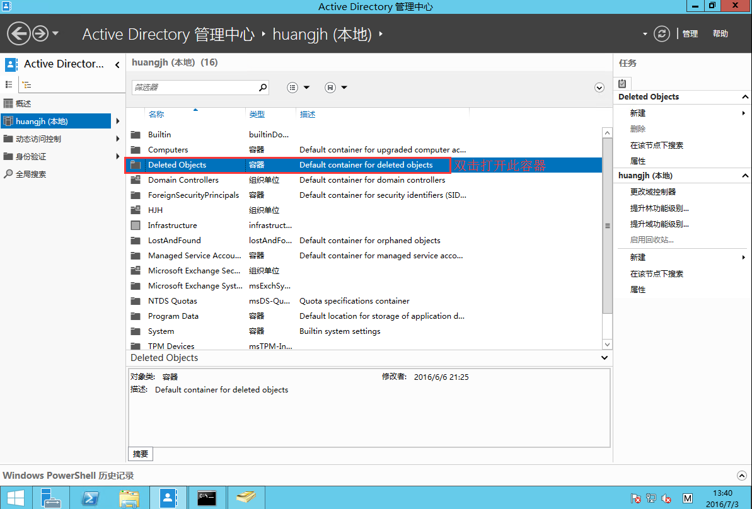
Task: Sort by the 类型 column header
Action: tap(257, 114)
